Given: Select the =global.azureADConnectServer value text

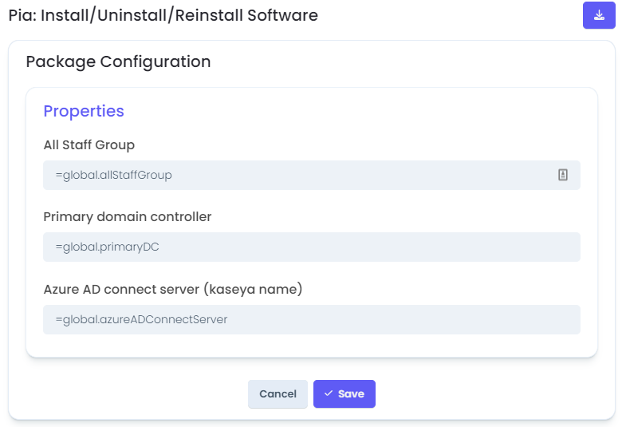Looking at the screenshot, I should point(141,320).
